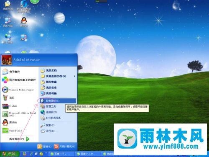
Task: Choose 连接到 in the Start menu
Action: pos(49,112)
